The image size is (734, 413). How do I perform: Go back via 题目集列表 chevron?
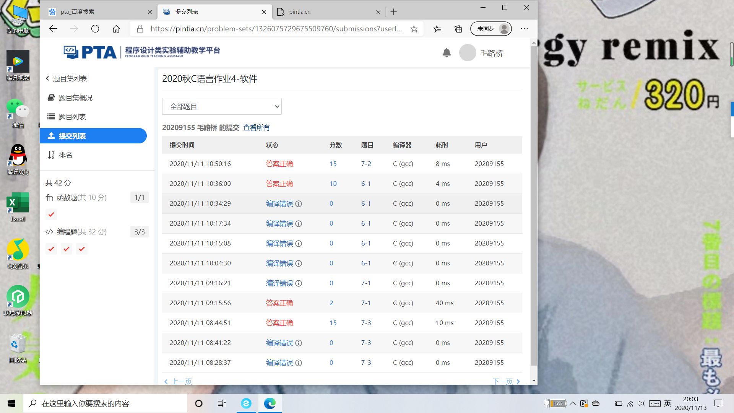[47, 78]
